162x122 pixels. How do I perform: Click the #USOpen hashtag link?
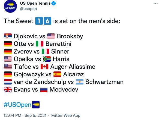(17, 105)
